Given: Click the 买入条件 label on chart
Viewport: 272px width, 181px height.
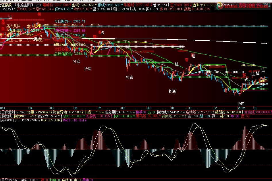Looking at the screenshot, I should [13, 26].
